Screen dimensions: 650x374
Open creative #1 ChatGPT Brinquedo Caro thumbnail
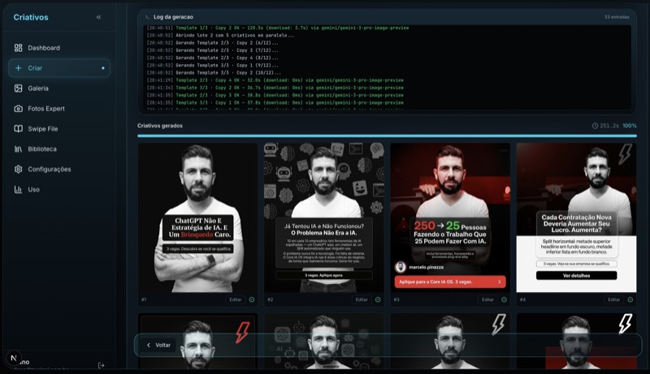(197, 218)
